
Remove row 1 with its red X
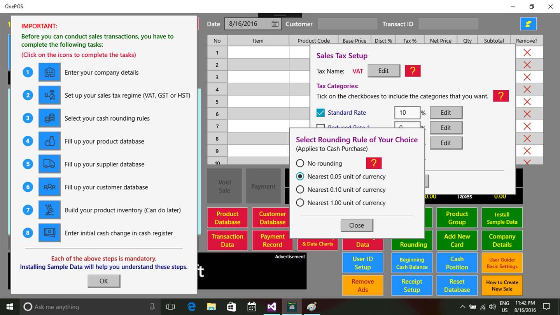[x=527, y=52]
